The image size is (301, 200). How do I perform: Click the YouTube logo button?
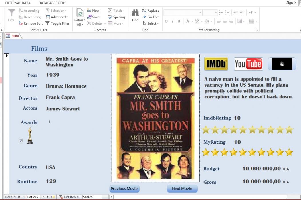(248, 64)
